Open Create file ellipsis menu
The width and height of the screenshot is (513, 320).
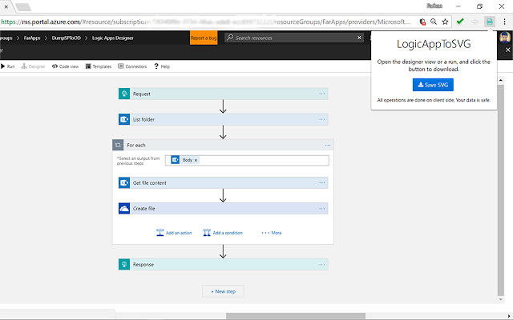pos(322,209)
